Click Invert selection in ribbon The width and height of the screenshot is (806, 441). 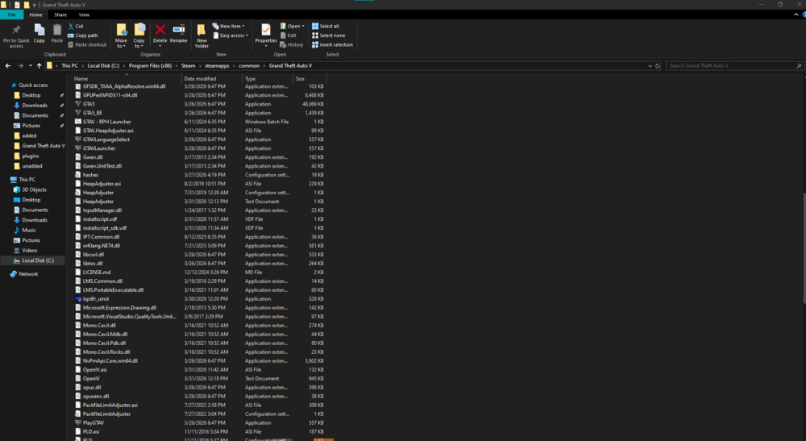332,44
